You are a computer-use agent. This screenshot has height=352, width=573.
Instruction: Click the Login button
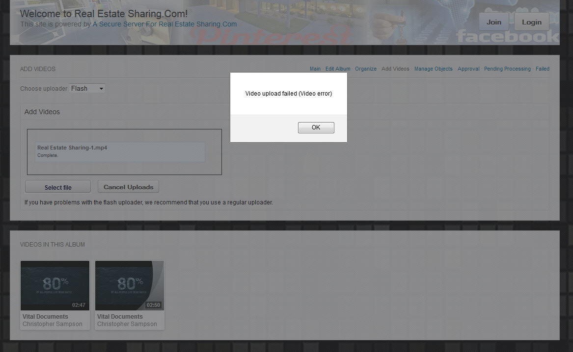pos(531,22)
